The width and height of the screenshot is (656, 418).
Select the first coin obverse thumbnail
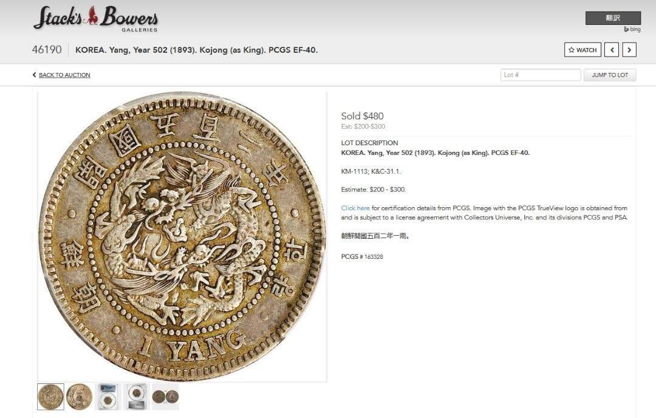click(50, 397)
